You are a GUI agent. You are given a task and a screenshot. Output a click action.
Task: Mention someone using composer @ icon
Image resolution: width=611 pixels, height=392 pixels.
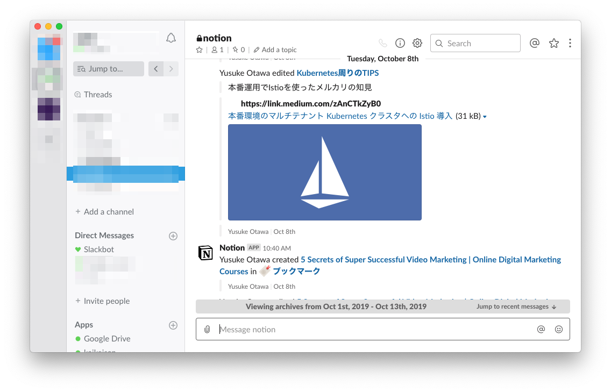[x=541, y=329]
